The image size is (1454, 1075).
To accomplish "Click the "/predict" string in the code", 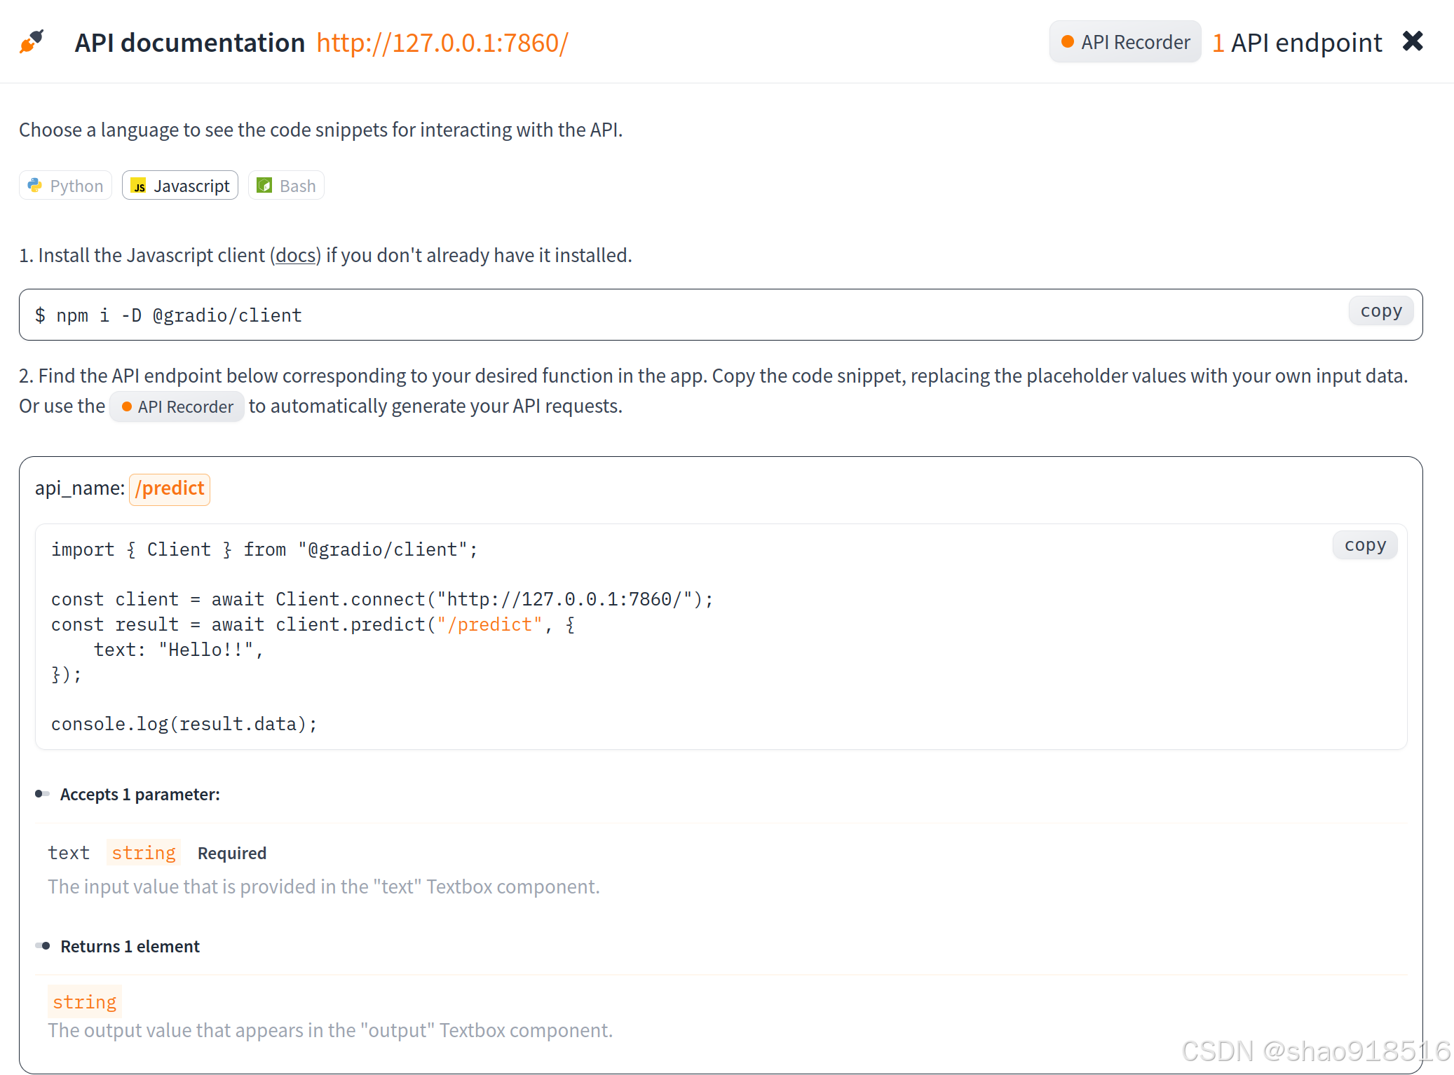I will point(489,624).
